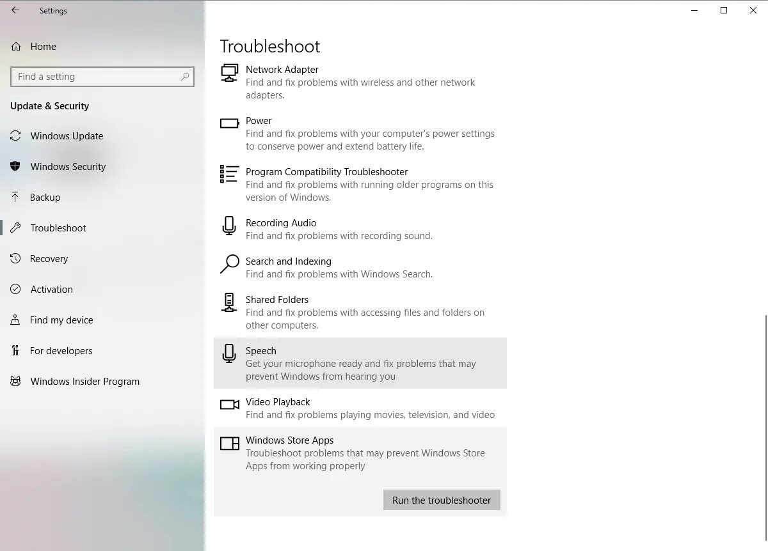Click the Shared Folders computer icon
Screen dimensions: 768x551
coord(229,302)
